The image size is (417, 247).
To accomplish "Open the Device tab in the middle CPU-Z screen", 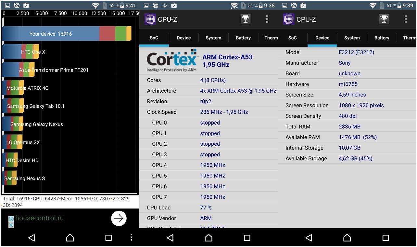I will tap(183, 38).
